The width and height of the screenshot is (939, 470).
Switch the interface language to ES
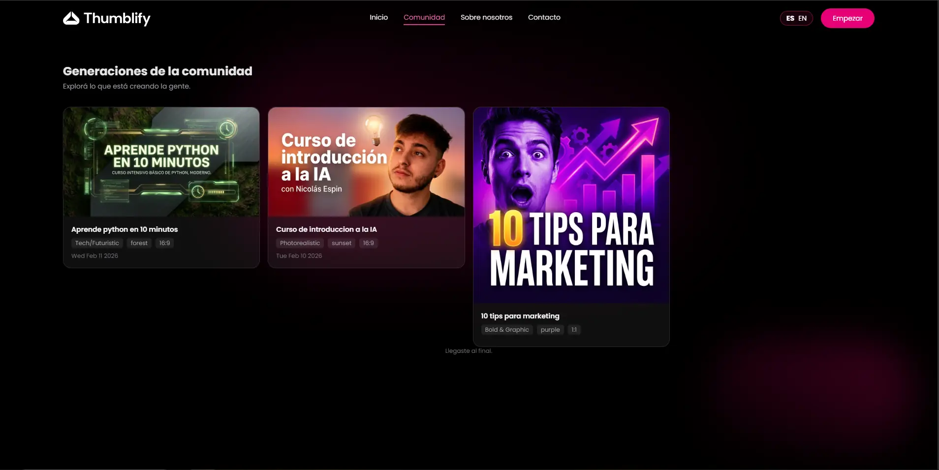pyautogui.click(x=790, y=18)
